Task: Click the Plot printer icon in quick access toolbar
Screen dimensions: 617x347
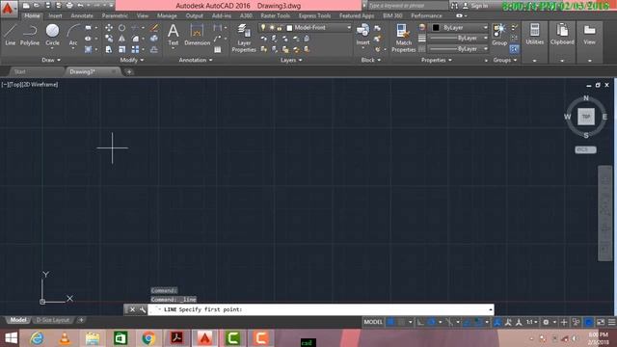Action: 69,6
